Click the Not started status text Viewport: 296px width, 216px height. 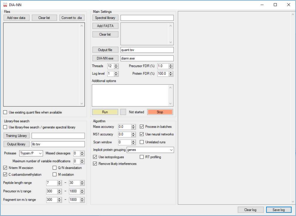(137, 112)
